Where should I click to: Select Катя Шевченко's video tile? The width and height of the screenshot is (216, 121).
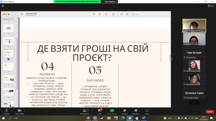tap(194, 79)
